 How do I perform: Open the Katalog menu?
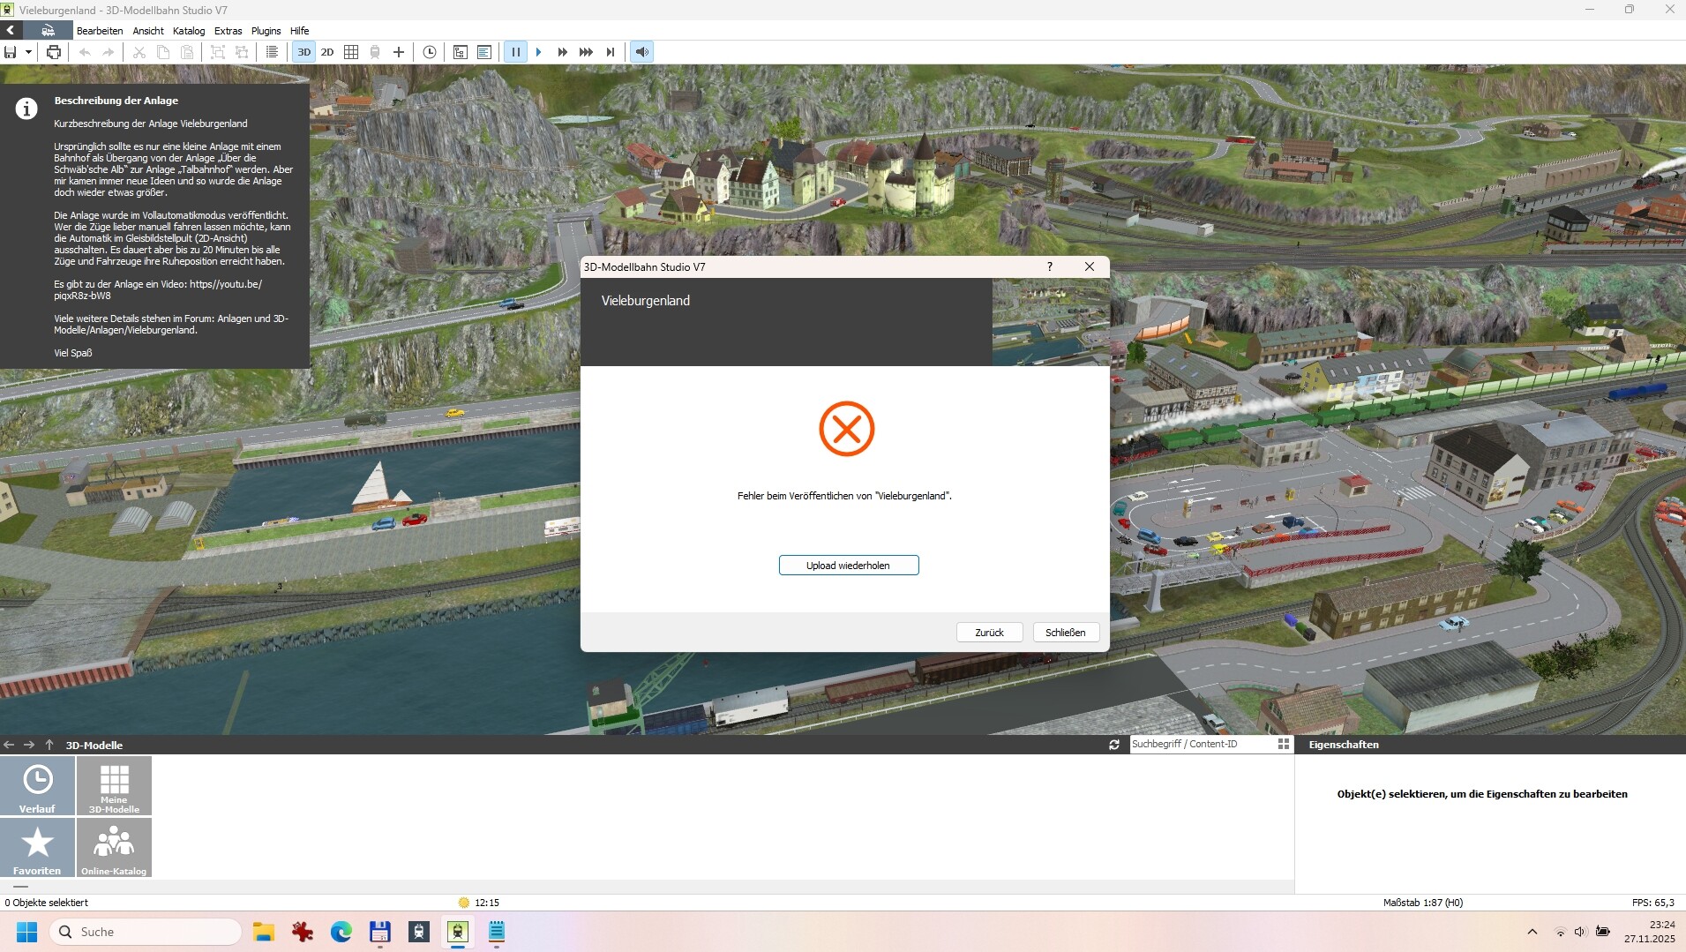click(x=189, y=31)
